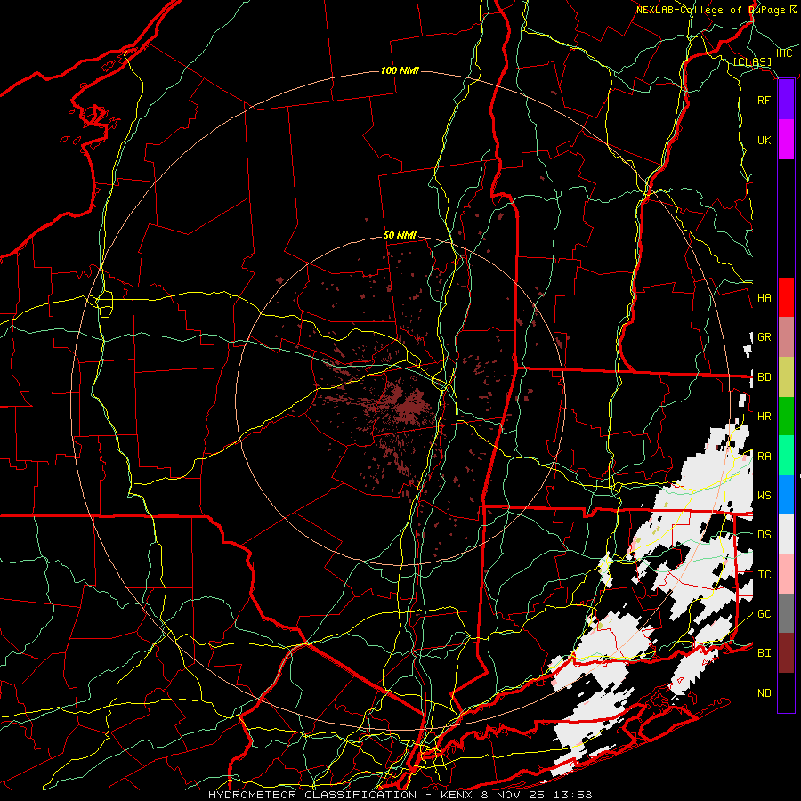Image resolution: width=801 pixels, height=801 pixels.
Task: Click the GC legend label
Action: tap(764, 613)
